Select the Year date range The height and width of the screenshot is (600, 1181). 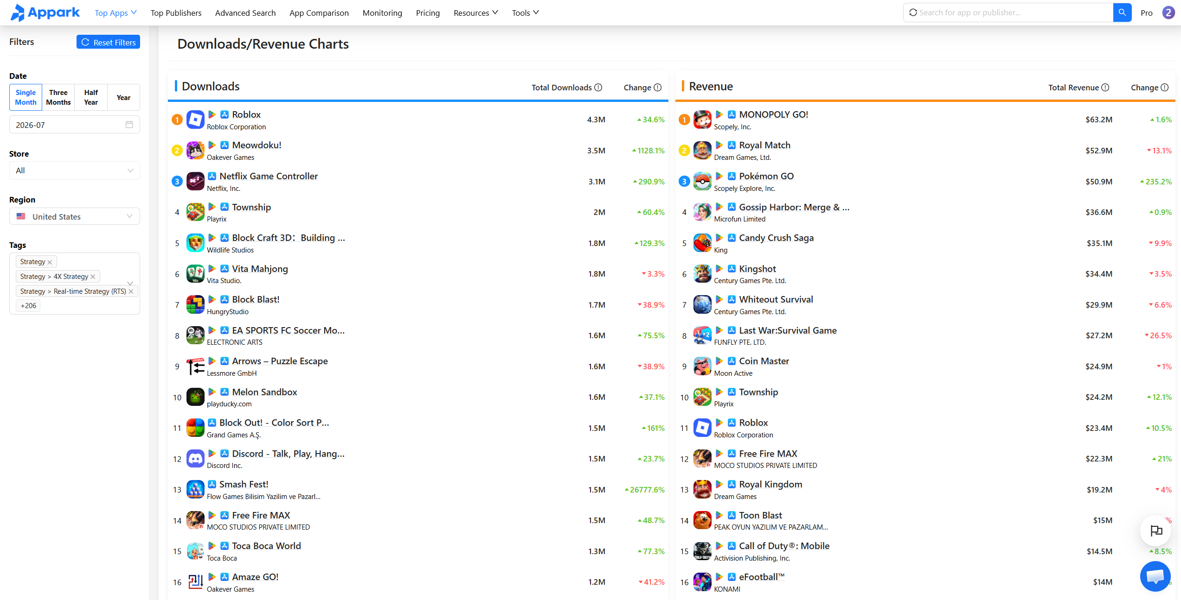123,97
